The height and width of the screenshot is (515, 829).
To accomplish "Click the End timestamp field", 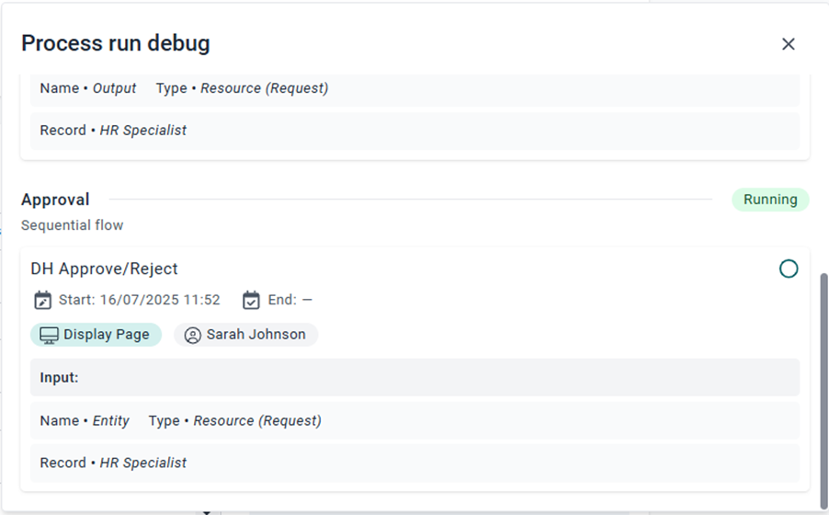I will [x=290, y=300].
